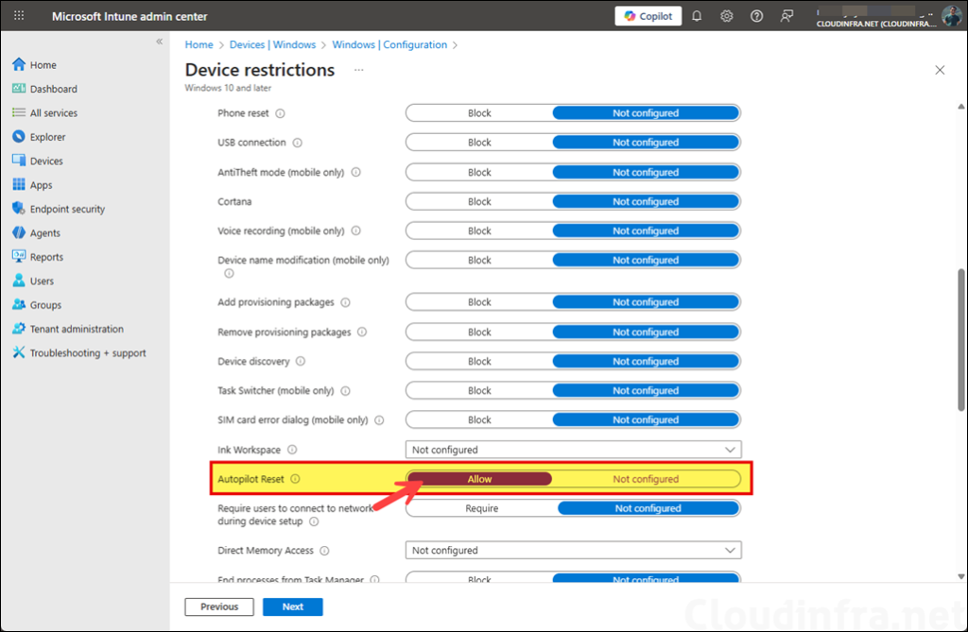
Task: Open the settings gear in the top bar
Action: 726,15
